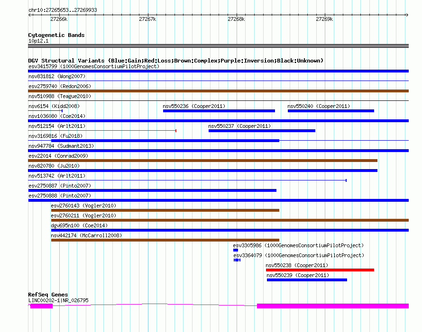Click the nsv947784 (Sudmant2013) label
Viewport: 422px width, 332px height.
coord(61,146)
